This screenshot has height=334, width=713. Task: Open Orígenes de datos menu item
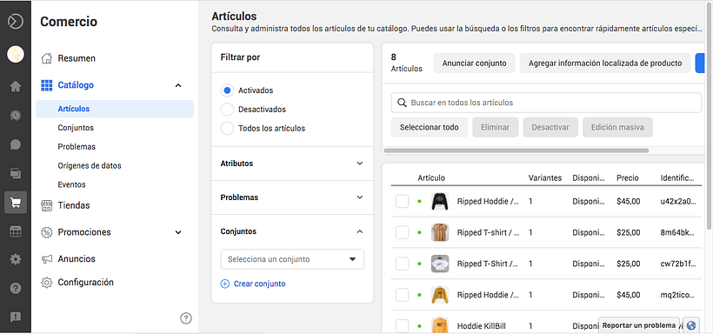coord(90,166)
